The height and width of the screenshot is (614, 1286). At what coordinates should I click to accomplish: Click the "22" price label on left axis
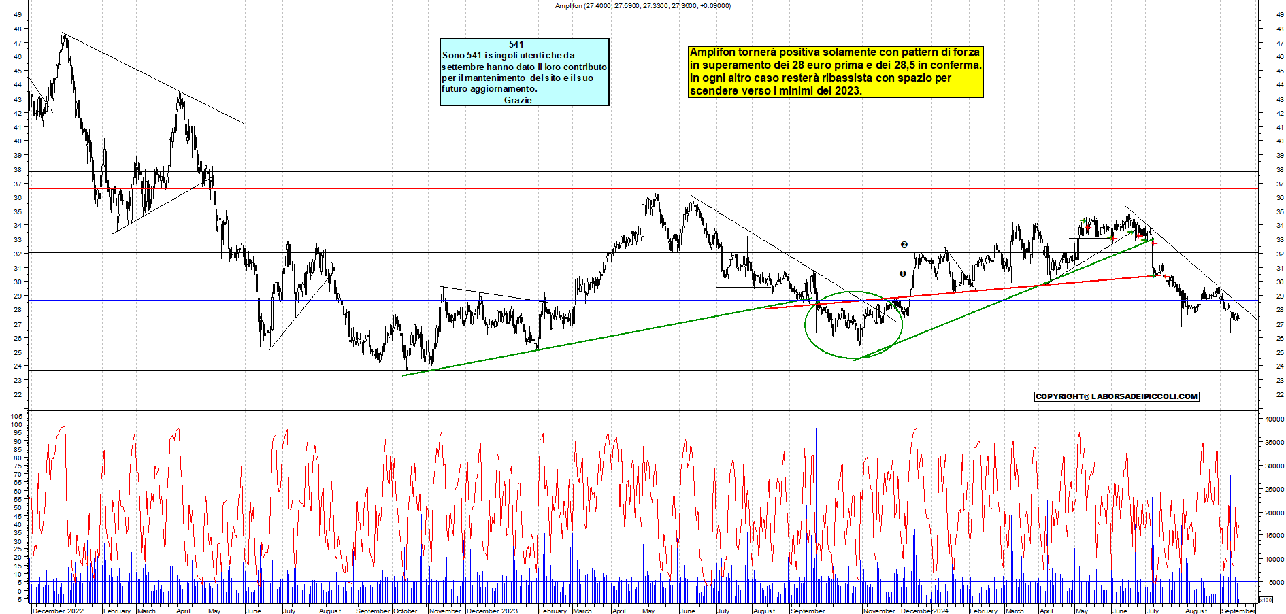pos(17,394)
